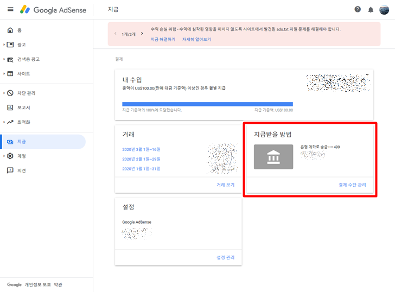Select 지급 in the sidebar

tap(22, 142)
